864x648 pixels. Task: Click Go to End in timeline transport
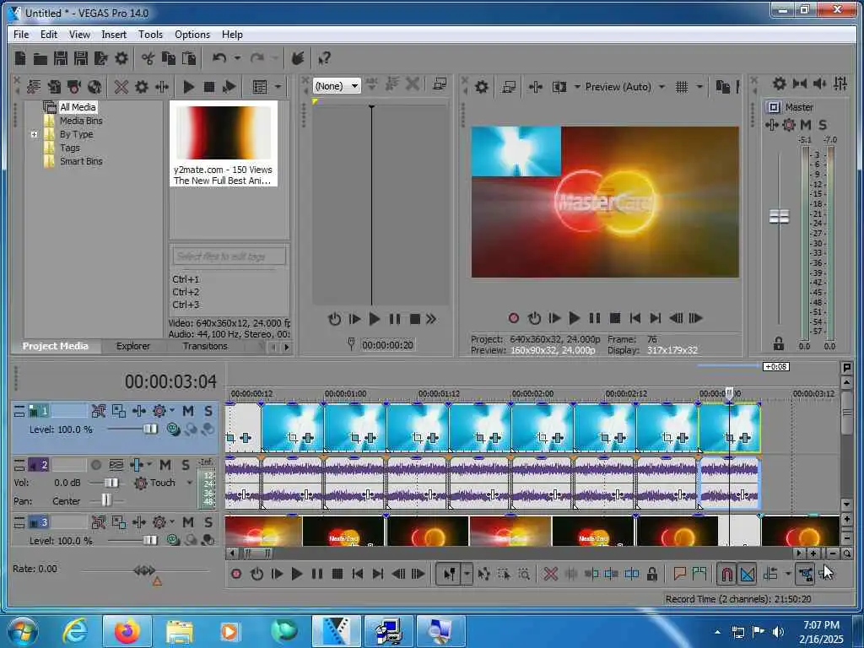tap(377, 574)
